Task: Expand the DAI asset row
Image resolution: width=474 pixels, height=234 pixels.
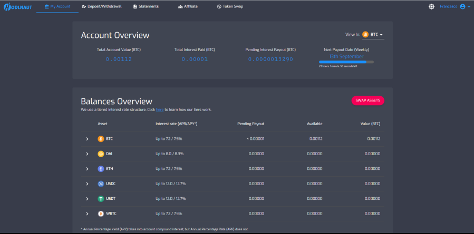Action: (87, 154)
